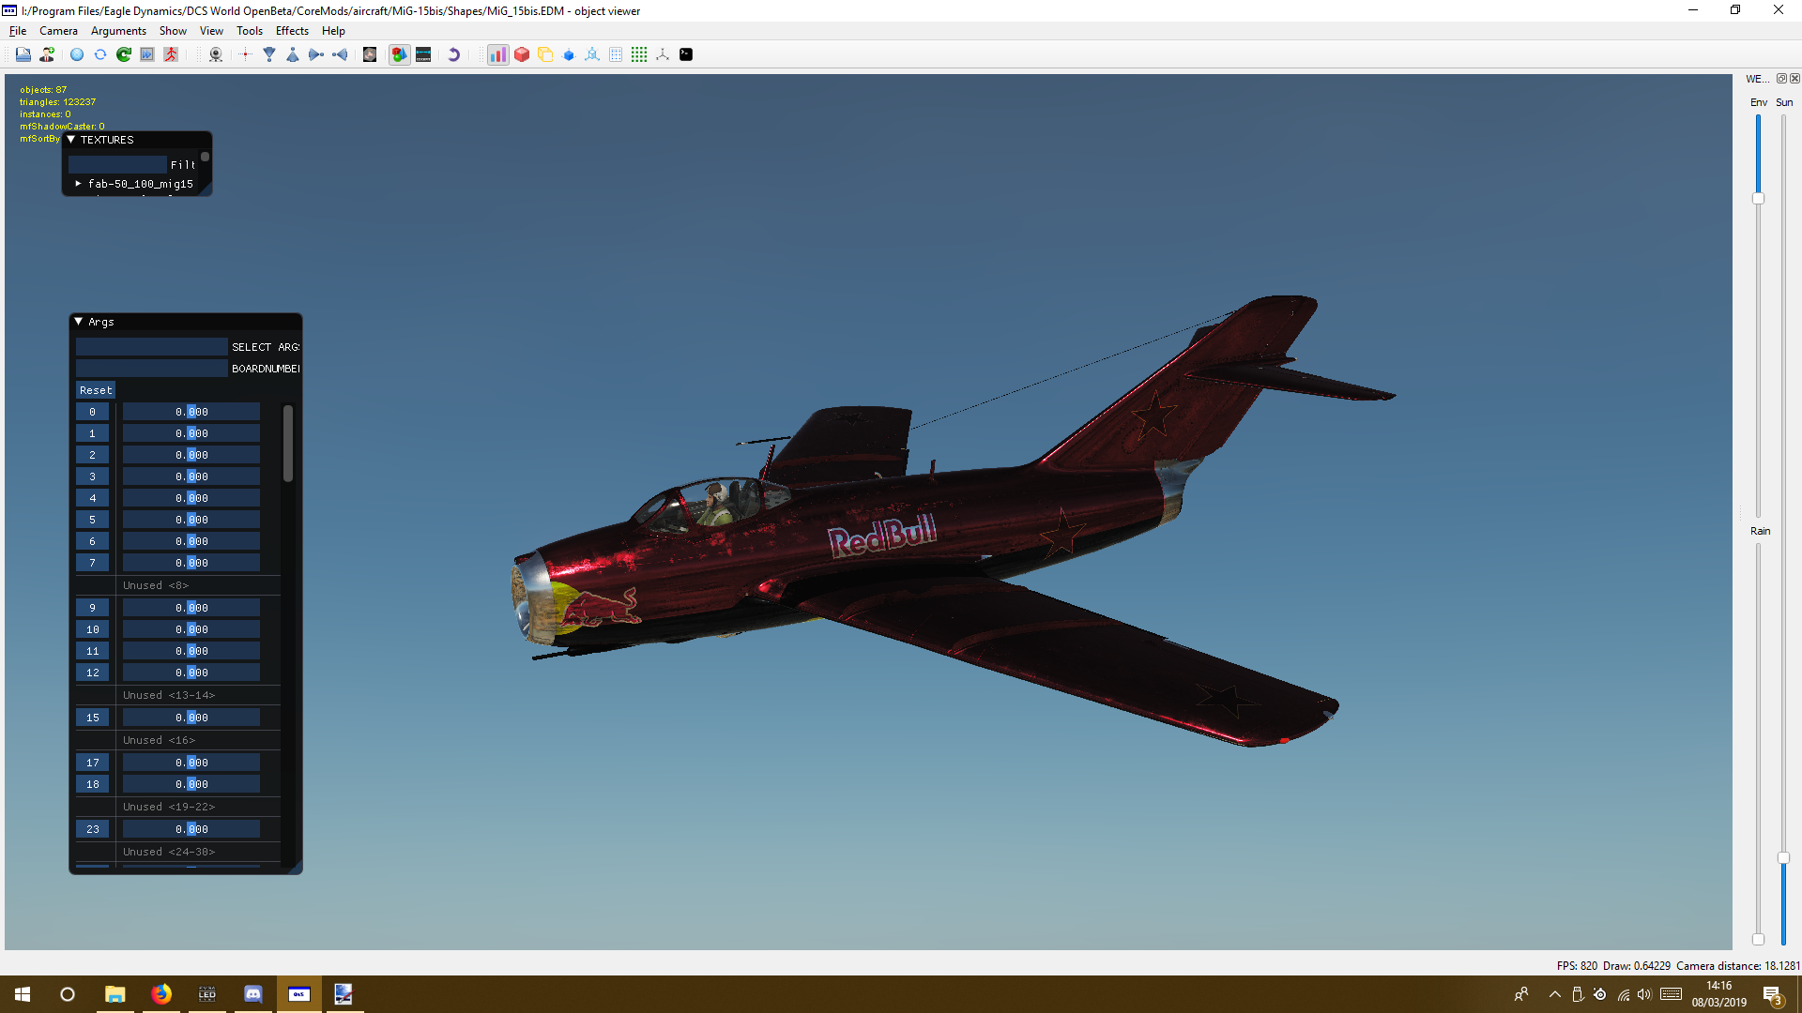Click the webcam camera toolbar icon
1802x1013 pixels.
click(x=216, y=54)
